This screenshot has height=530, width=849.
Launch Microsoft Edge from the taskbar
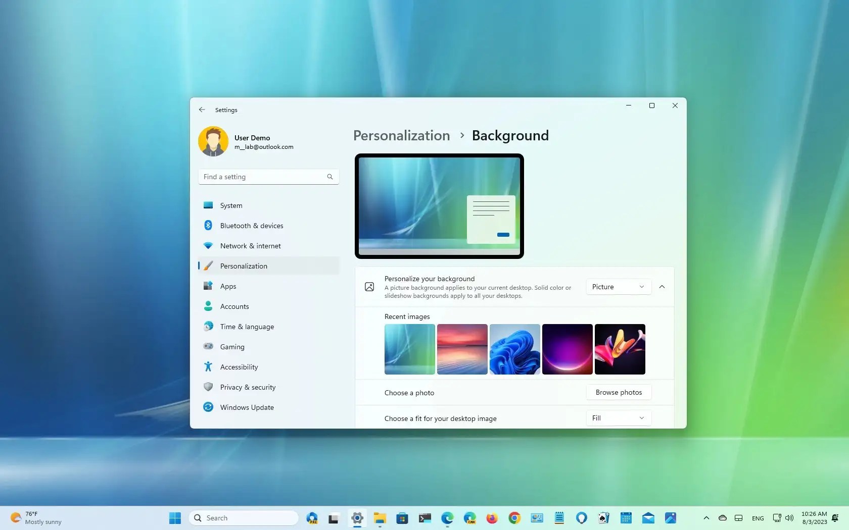pos(447,518)
